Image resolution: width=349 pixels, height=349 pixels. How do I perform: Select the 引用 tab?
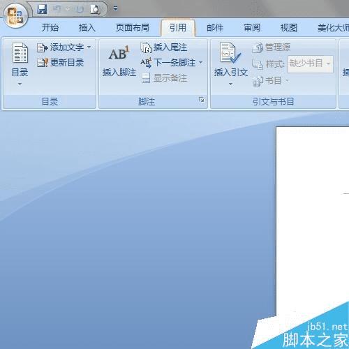pos(178,28)
